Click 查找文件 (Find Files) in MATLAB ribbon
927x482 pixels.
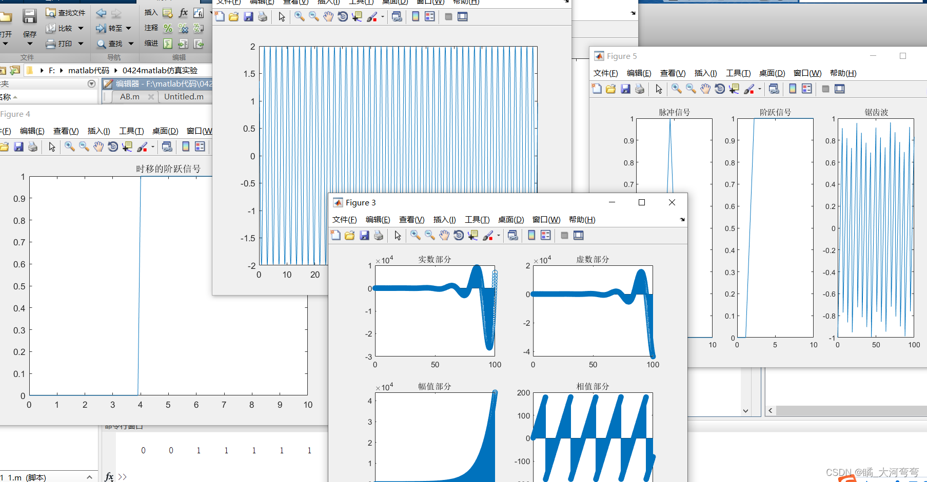pyautogui.click(x=66, y=12)
